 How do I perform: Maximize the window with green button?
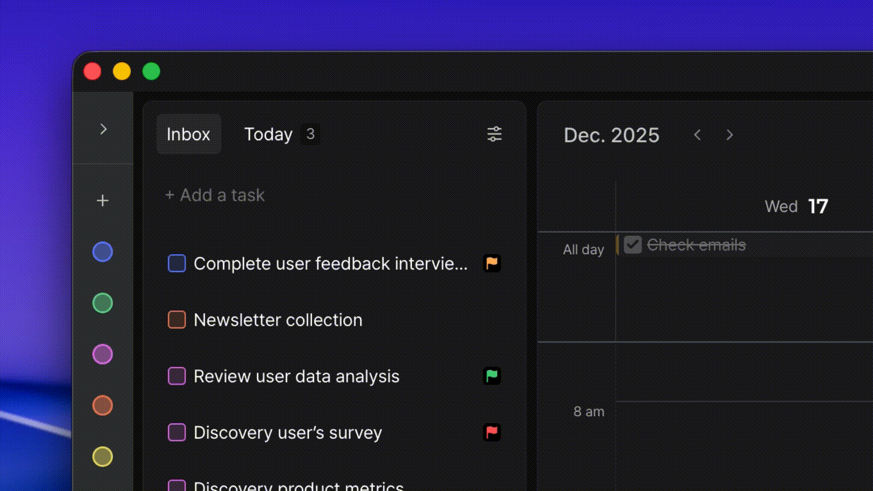point(151,71)
